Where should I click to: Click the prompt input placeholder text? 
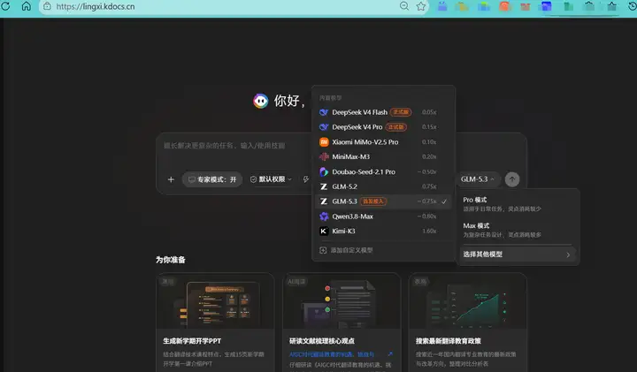pos(224,145)
